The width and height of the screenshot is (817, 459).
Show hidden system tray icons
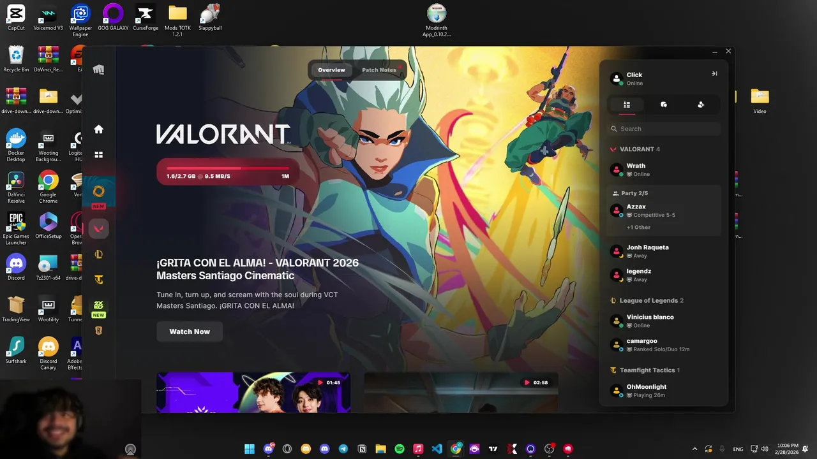coord(695,449)
